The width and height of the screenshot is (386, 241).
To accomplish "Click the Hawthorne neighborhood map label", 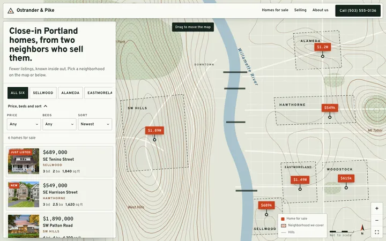I will click(292, 105).
